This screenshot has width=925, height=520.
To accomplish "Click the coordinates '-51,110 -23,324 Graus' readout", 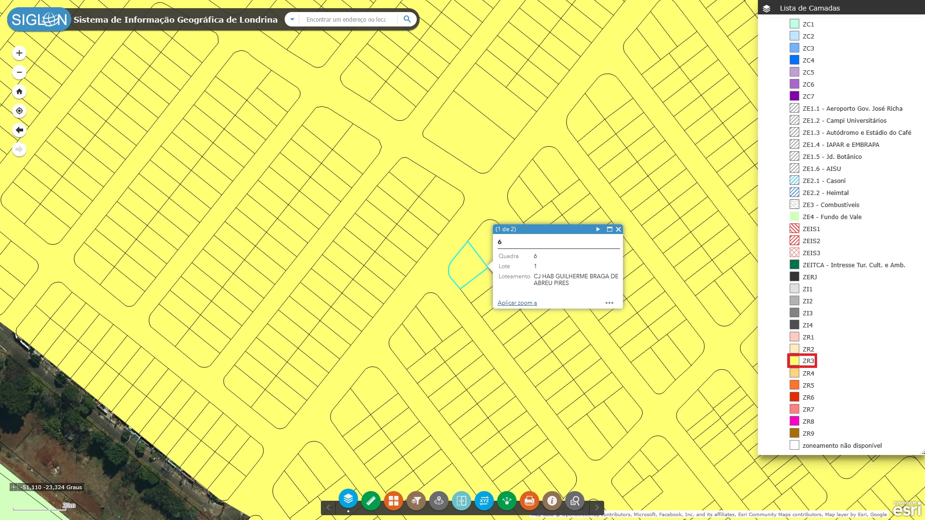I will pos(51,487).
